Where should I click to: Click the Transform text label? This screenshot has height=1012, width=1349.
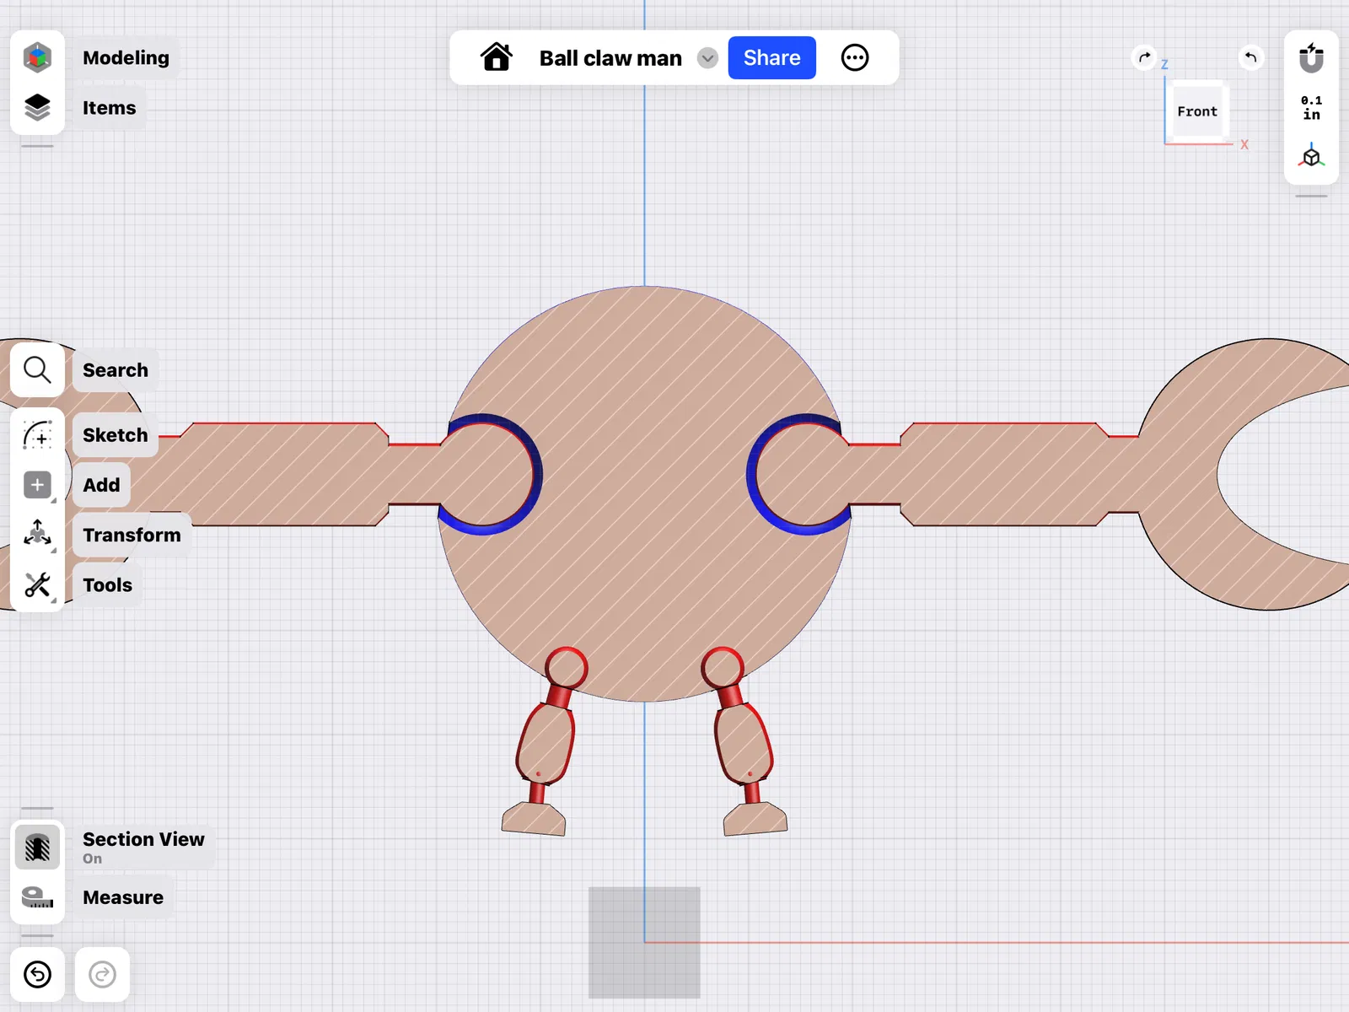132,535
